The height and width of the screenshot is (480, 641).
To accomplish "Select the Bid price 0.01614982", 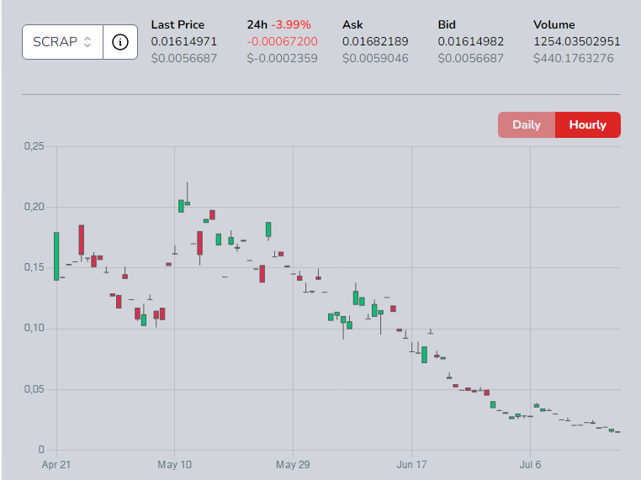I will (x=470, y=42).
